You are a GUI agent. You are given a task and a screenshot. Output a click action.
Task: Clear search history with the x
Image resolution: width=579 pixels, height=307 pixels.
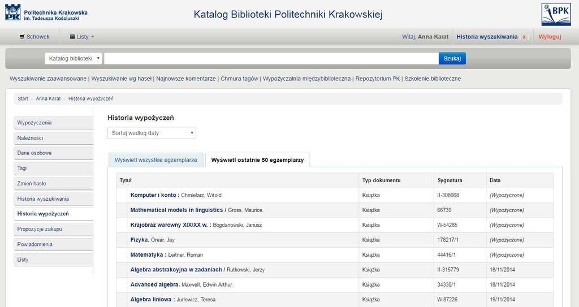coord(524,37)
